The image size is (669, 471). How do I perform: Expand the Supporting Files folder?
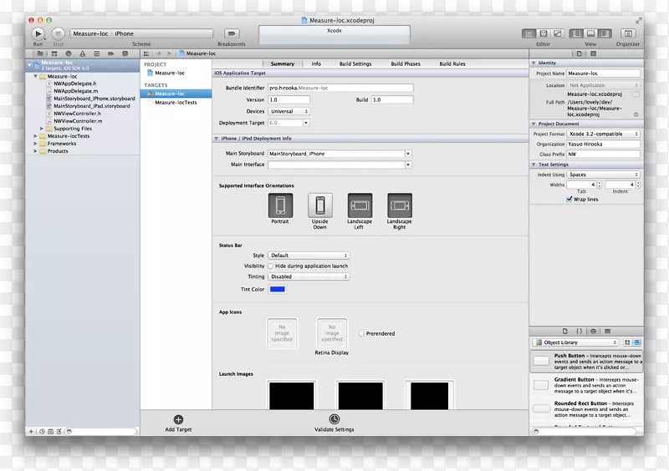click(41, 129)
